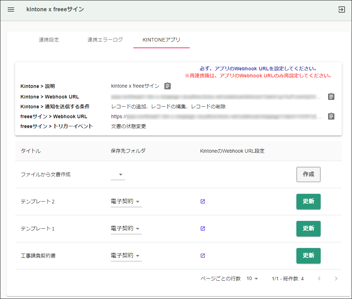Click the blurred Kintone Webhook URL text
352x299 pixels.
[x=216, y=97]
